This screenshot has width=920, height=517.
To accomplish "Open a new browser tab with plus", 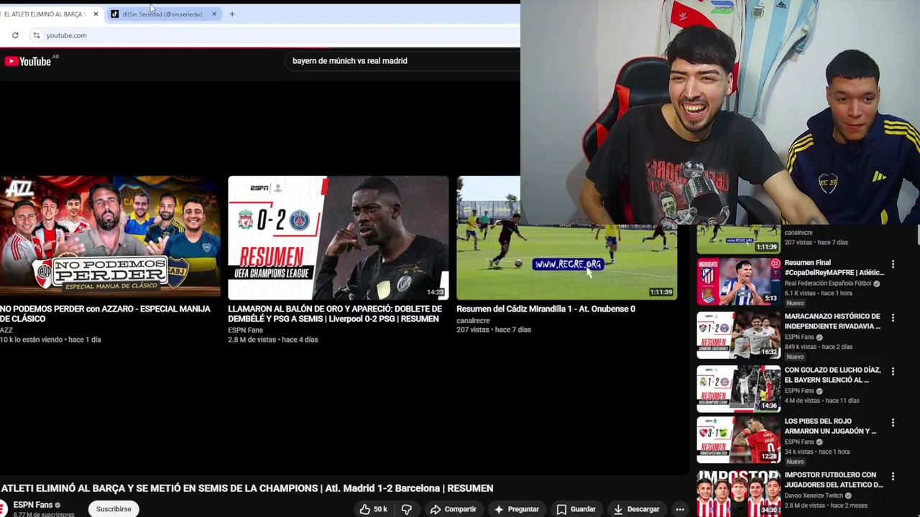I will [232, 14].
